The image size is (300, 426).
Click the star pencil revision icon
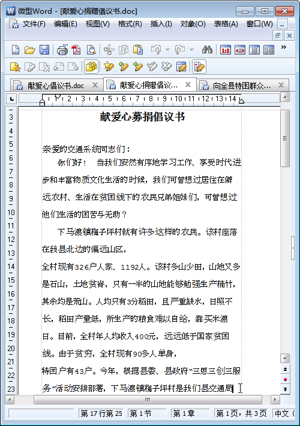pyautogui.click(x=109, y=67)
